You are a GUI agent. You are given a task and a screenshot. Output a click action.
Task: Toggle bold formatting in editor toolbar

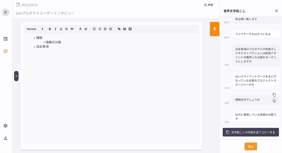(50, 29)
